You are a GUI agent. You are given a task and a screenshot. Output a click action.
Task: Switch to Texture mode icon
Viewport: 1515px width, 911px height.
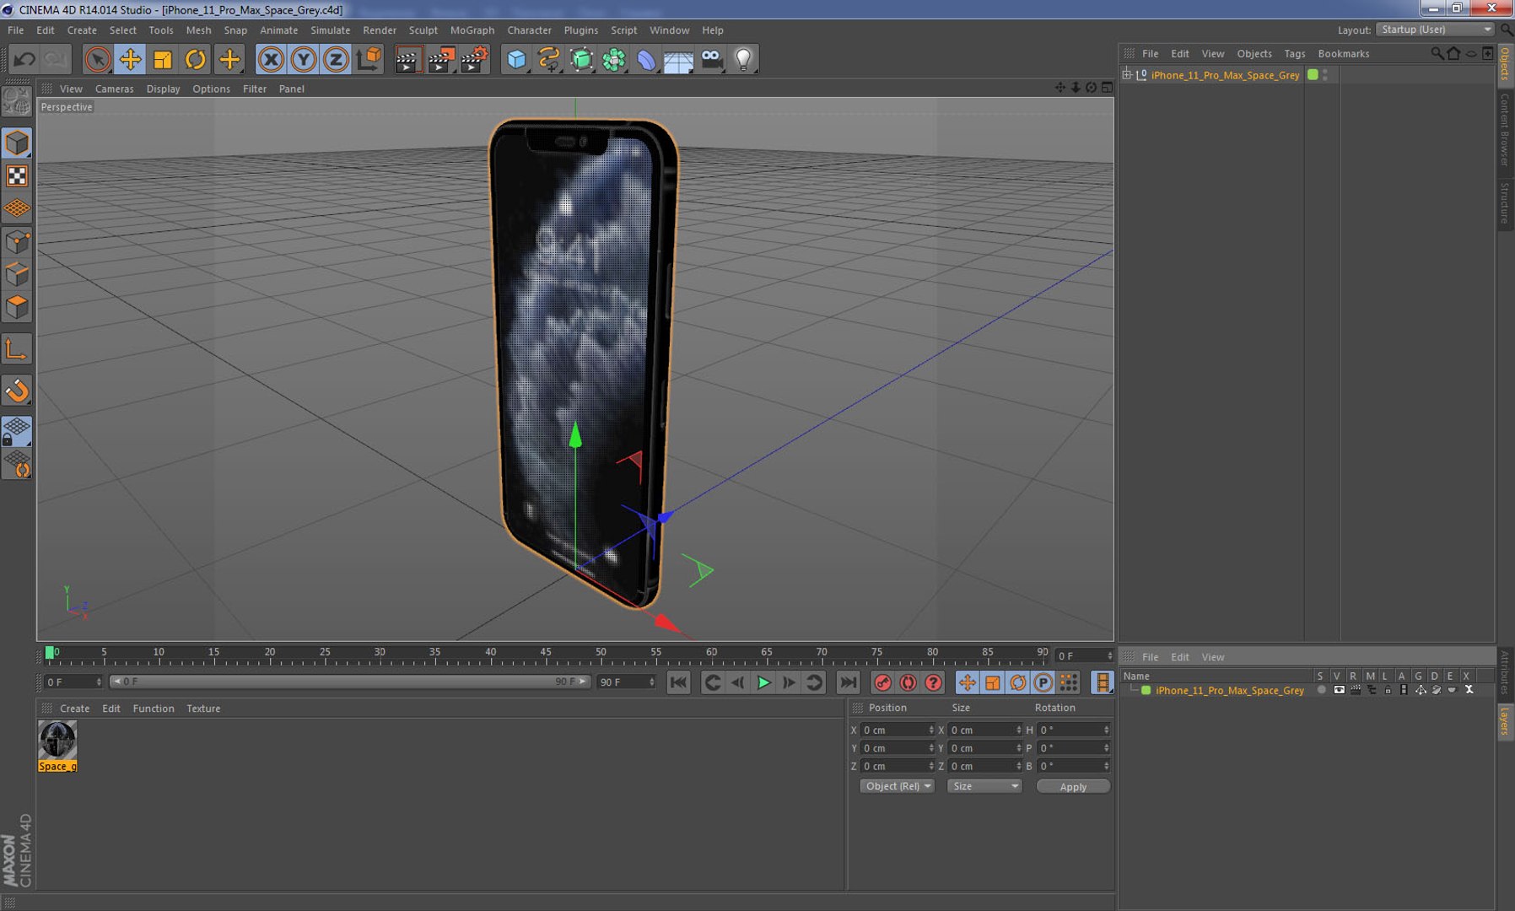17,175
